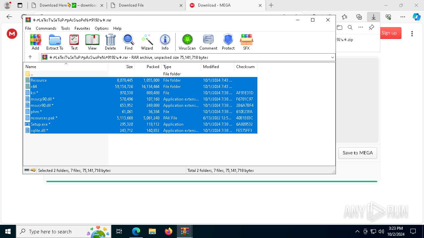The height and width of the screenshot is (238, 424).
Task: Select the x64 folder row
Action: [140, 87]
